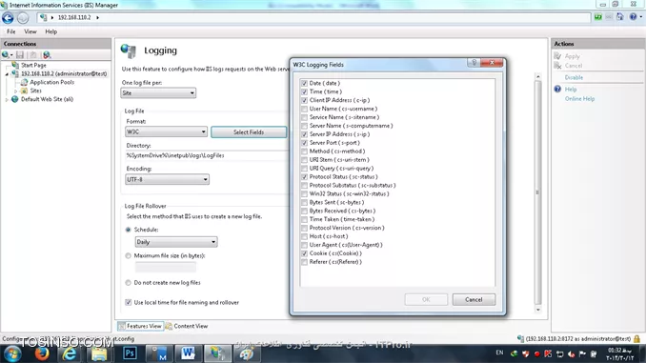Select the Maximum file size radio button
This screenshot has width=646, height=363.
coord(128,256)
